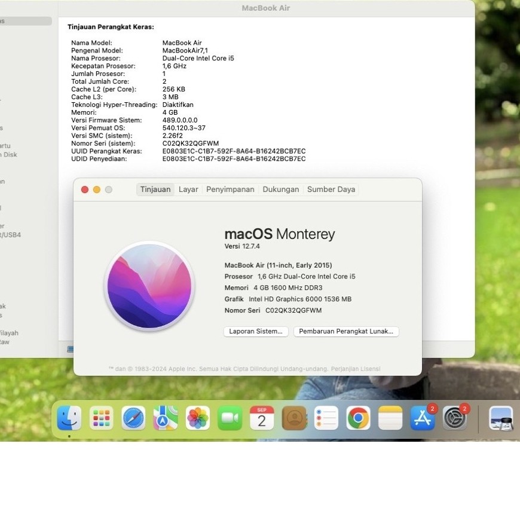Select highlighted sidebar row in System Report
Image resolution: width=520 pixels, height=520 pixels.
click(26, 21)
